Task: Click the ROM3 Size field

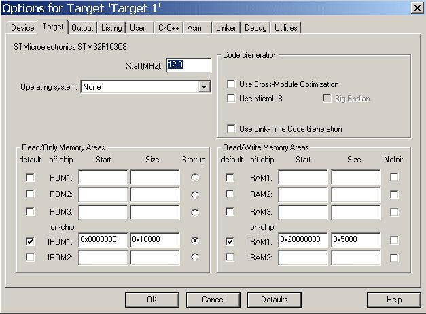Action: [x=155, y=212]
